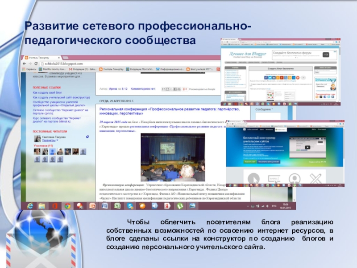Open Excel from the taskbar
The height and width of the screenshot is (268, 357).
(x=117, y=206)
